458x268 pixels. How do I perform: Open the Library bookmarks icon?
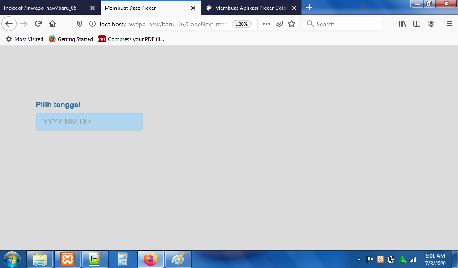click(403, 24)
